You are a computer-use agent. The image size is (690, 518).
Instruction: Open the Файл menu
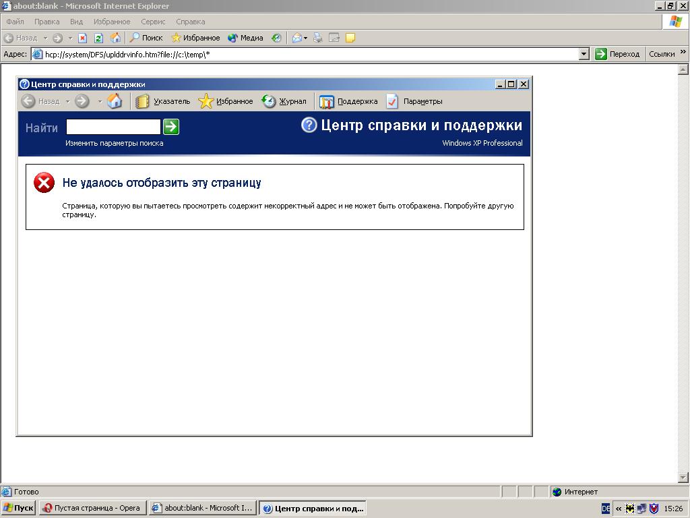click(15, 22)
